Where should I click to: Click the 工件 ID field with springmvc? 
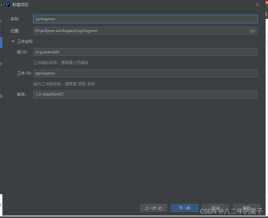click(x=145, y=73)
